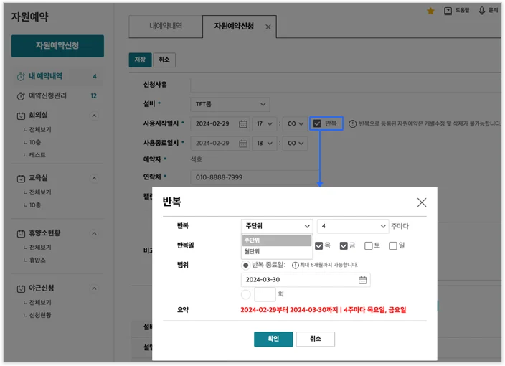Choose 월단위 from the repeat unit list
Viewport: 505px width, 366px height.
point(252,251)
